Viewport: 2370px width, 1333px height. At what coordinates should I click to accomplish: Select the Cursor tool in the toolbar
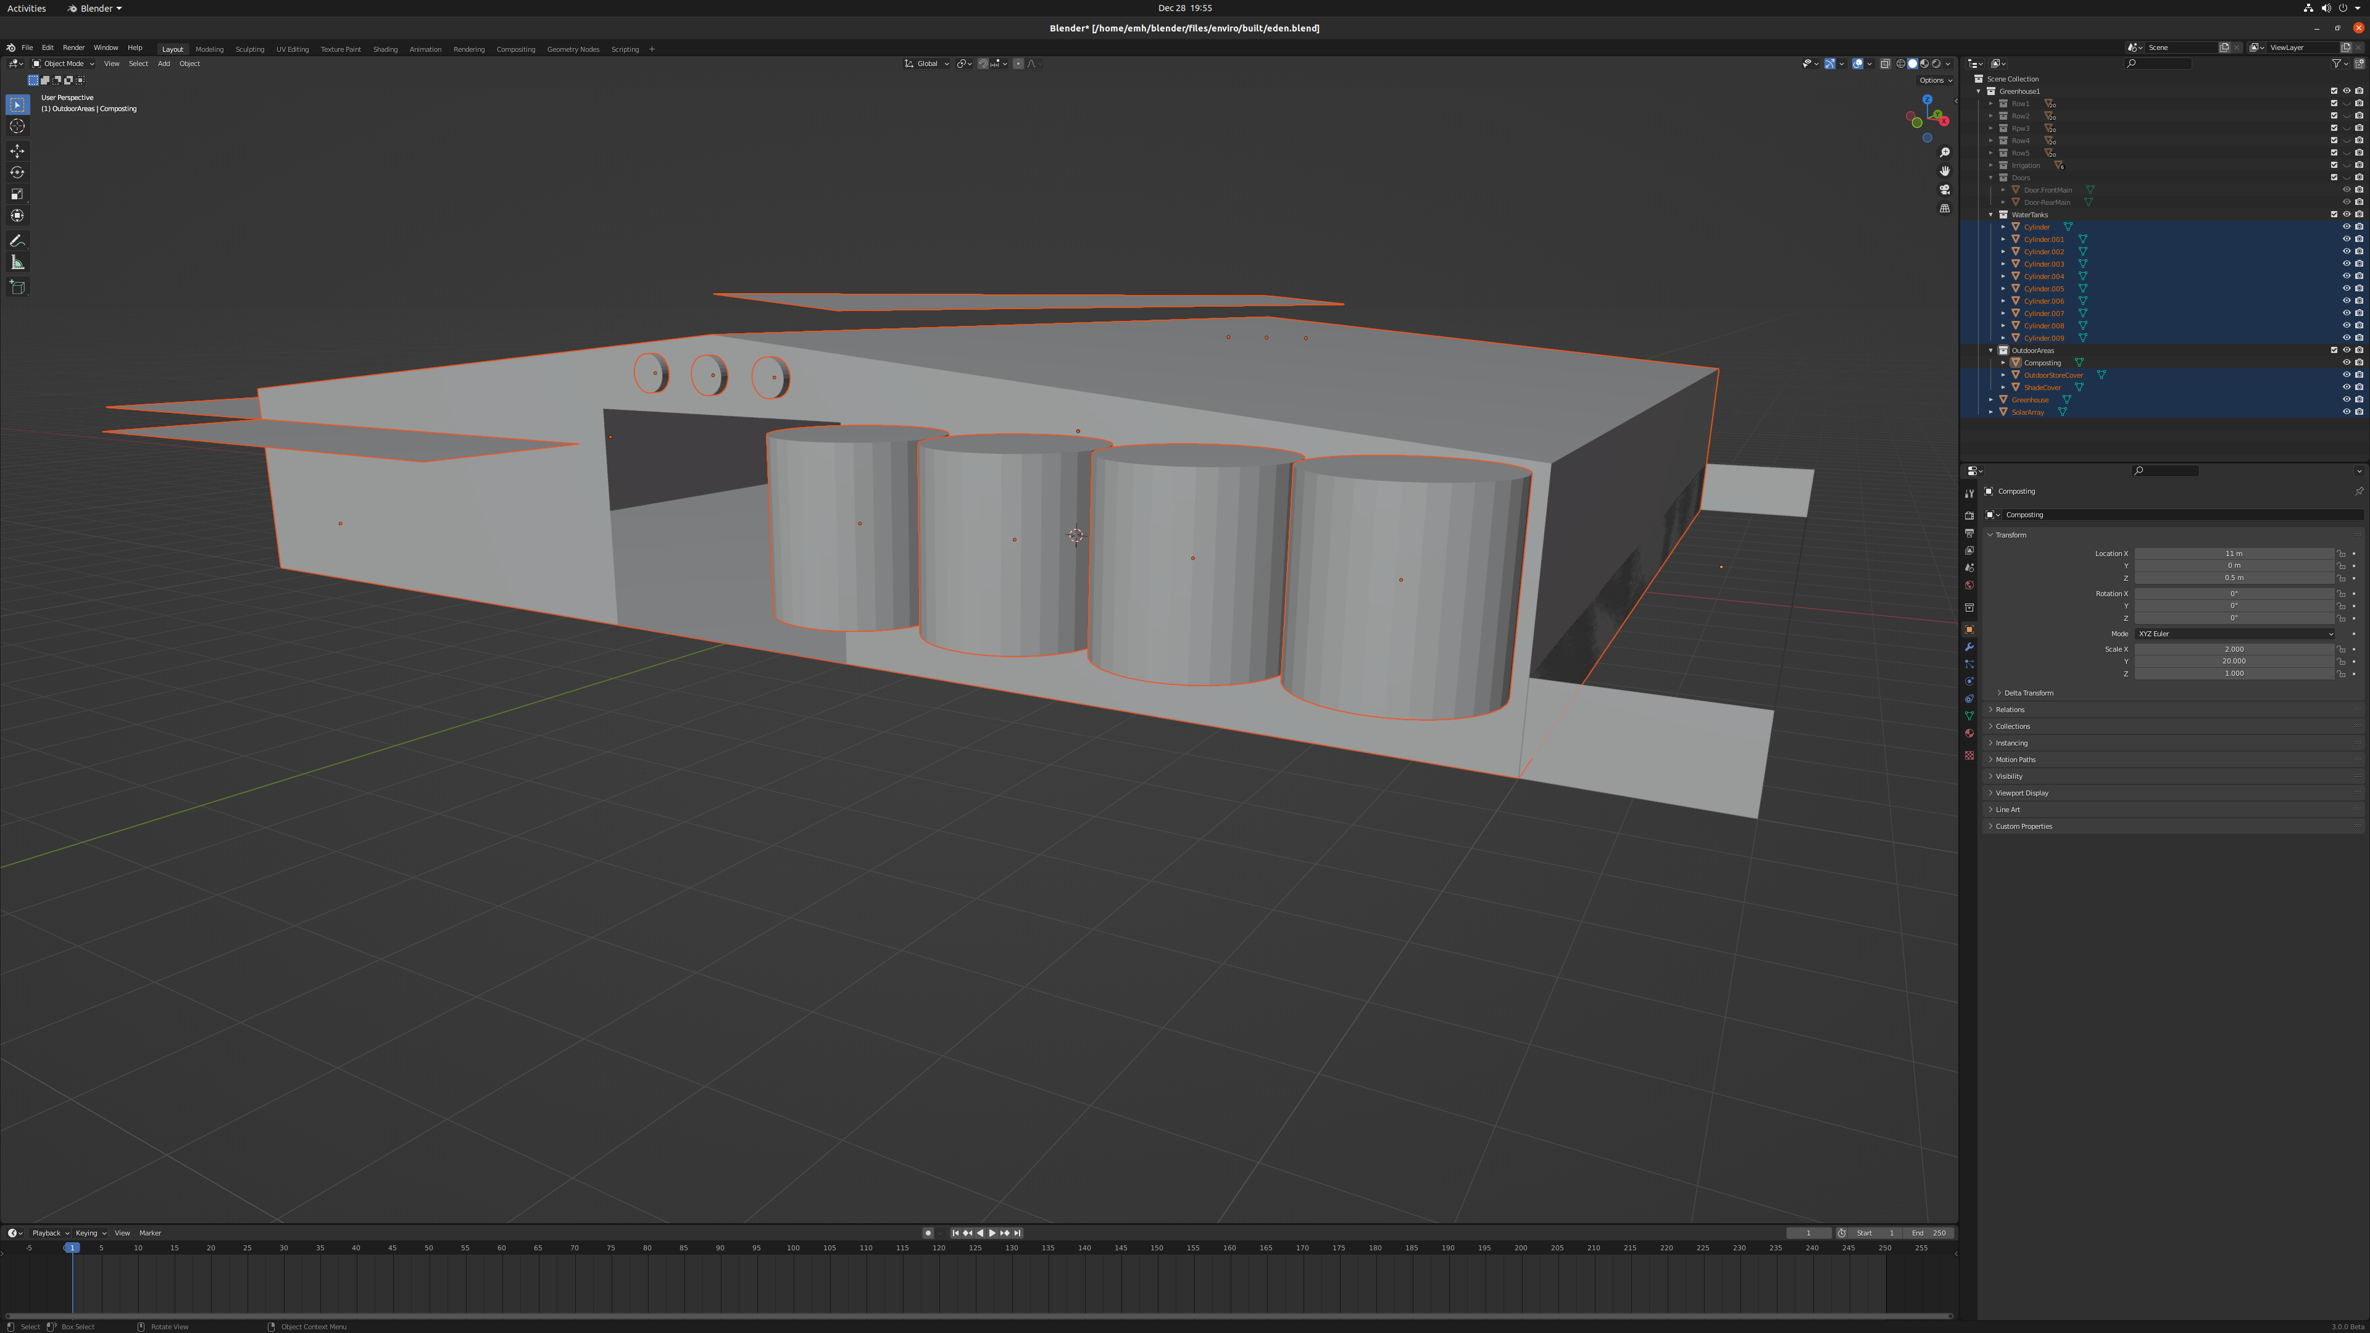point(17,126)
